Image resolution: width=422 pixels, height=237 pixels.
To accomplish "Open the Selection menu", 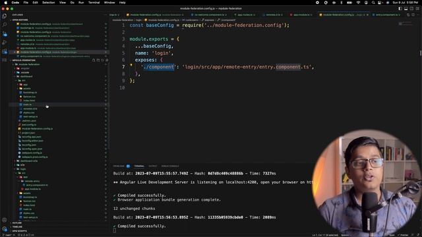I will coord(48,3).
